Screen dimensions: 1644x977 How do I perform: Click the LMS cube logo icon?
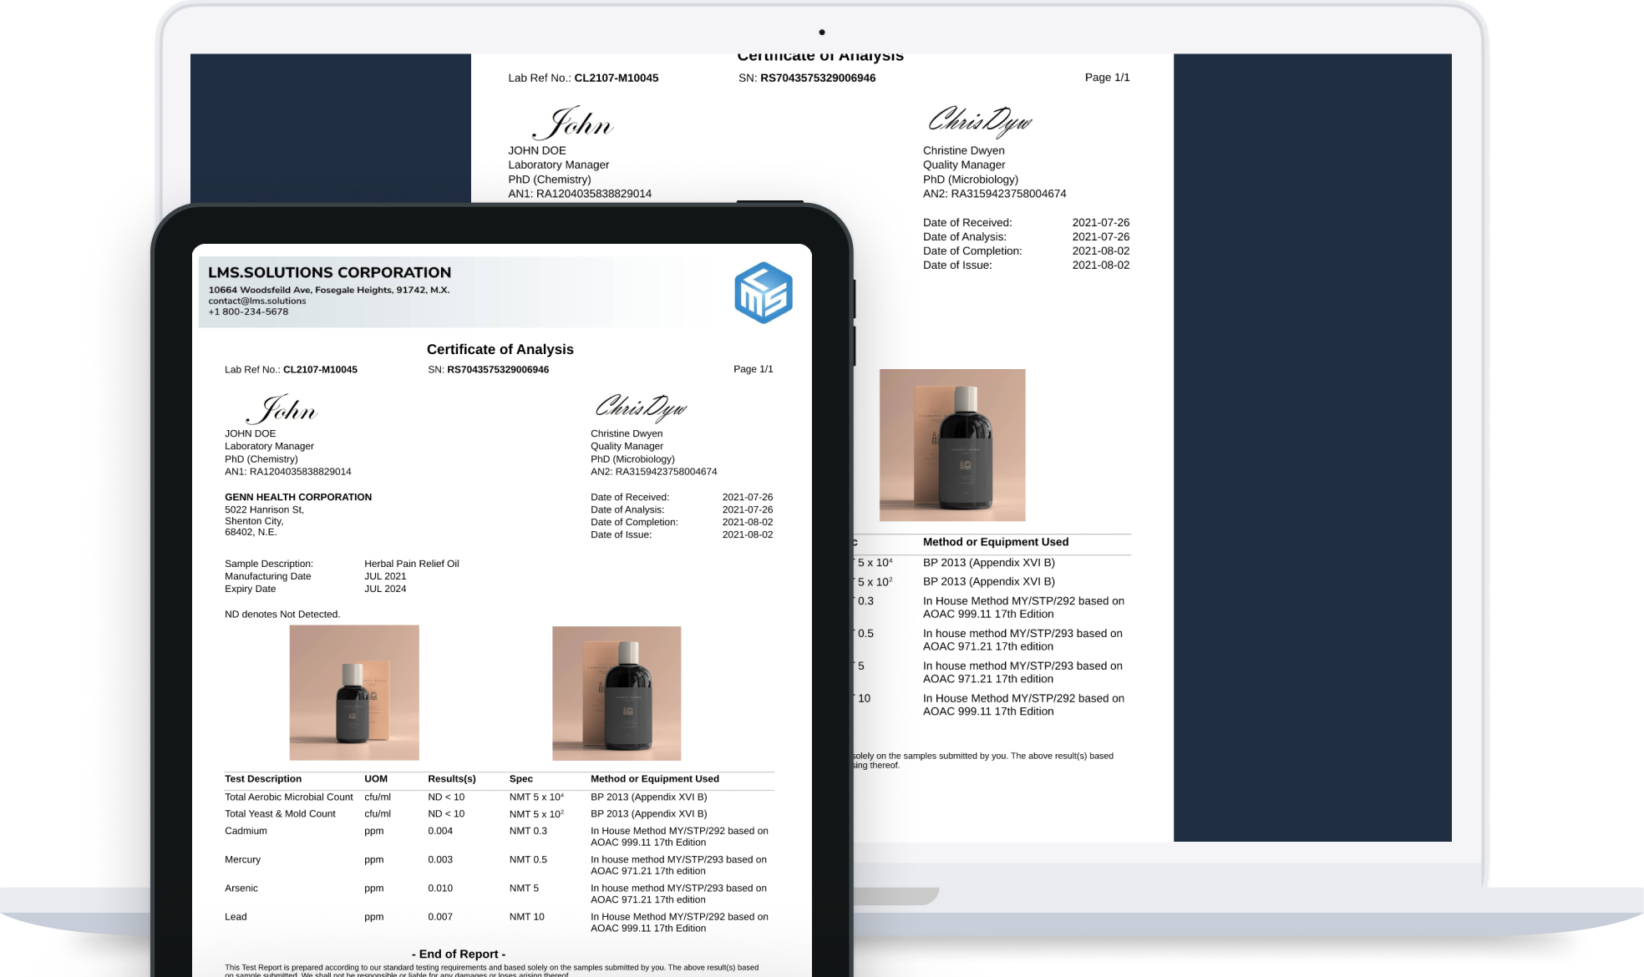(763, 292)
